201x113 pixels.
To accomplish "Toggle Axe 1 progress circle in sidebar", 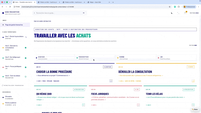I will pyautogui.click(x=26, y=37).
